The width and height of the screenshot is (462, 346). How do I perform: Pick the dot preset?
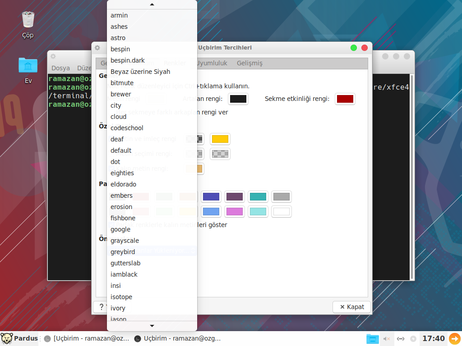click(152, 162)
